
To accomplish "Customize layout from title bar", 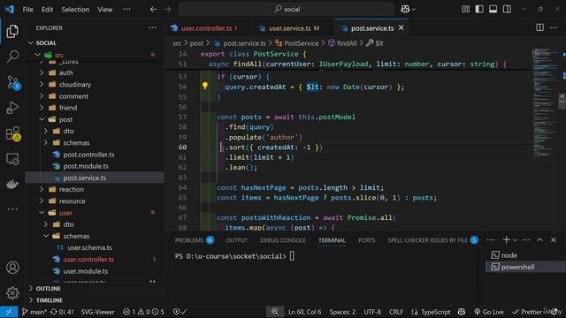I will tap(466, 9).
